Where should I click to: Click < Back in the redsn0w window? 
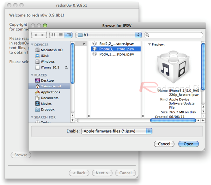79,173
